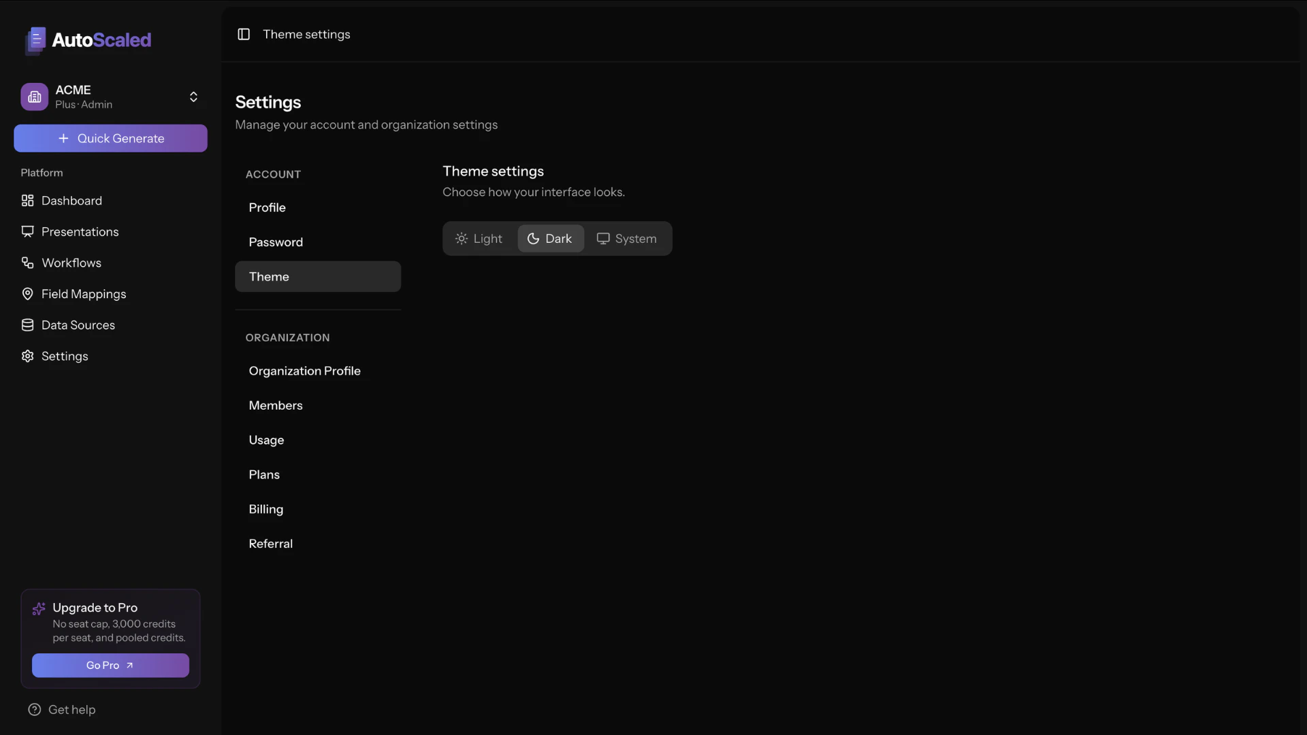Click the AutoScaled logo
1307x735 pixels.
[86, 40]
